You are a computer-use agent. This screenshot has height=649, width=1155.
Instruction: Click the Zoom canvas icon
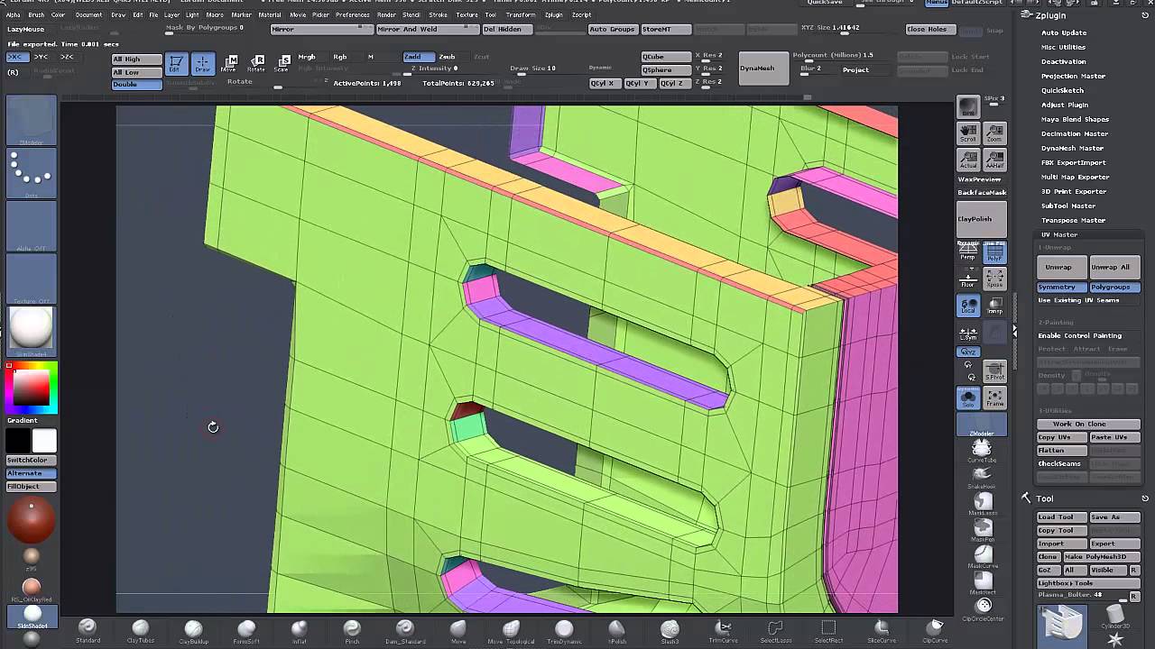994,133
